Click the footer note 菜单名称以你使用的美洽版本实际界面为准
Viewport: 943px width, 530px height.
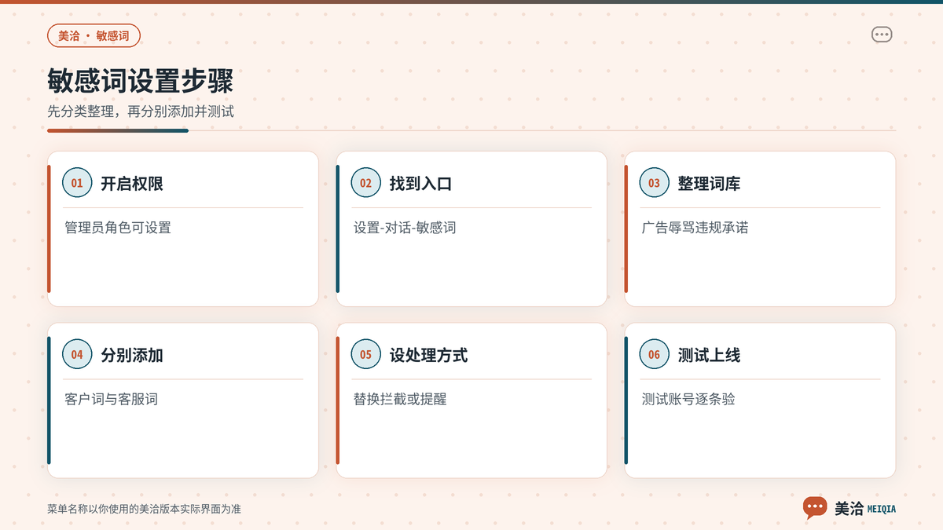pos(144,509)
